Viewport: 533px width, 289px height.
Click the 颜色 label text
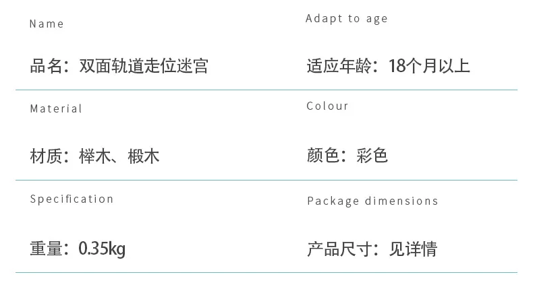322,156
